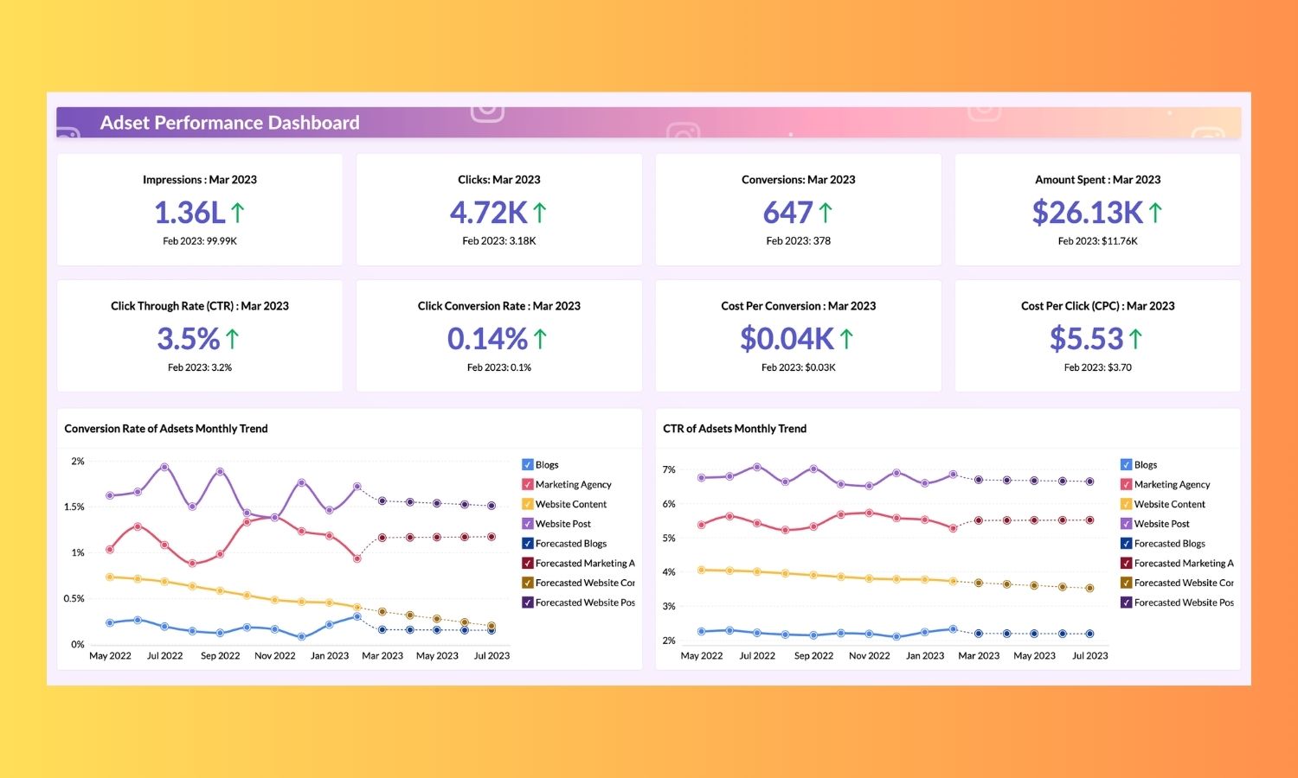1298x778 pixels.
Task: Click the green up arrow on the Impressions card
Action: pyautogui.click(x=240, y=211)
